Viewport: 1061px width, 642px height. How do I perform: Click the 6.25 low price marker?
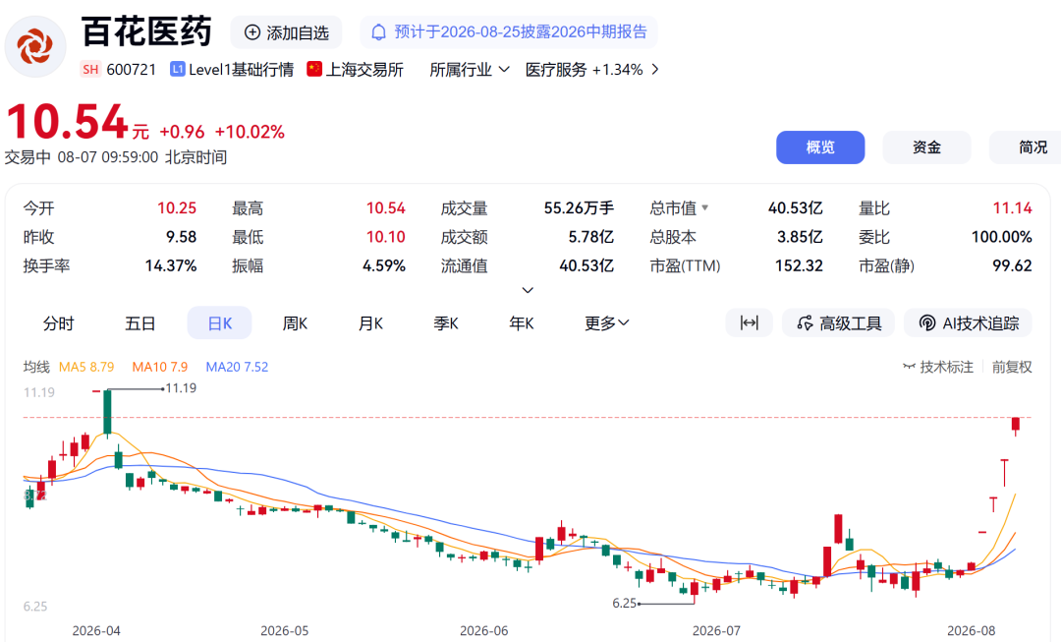[x=624, y=603]
